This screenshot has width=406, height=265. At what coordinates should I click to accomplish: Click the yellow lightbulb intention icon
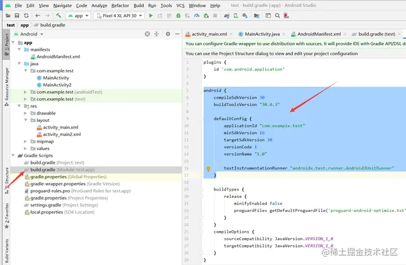(208, 169)
